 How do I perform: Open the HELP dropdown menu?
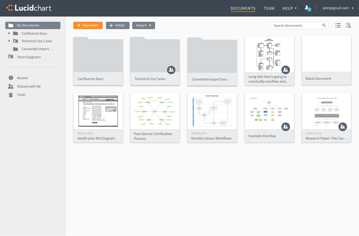pyautogui.click(x=290, y=8)
